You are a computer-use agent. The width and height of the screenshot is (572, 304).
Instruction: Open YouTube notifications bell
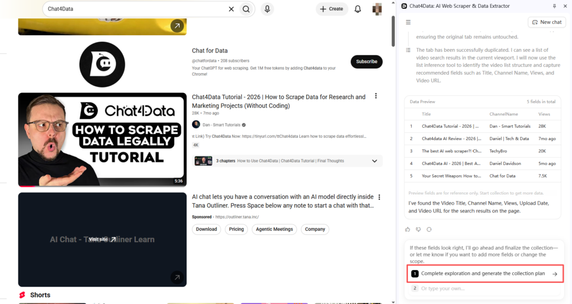358,9
